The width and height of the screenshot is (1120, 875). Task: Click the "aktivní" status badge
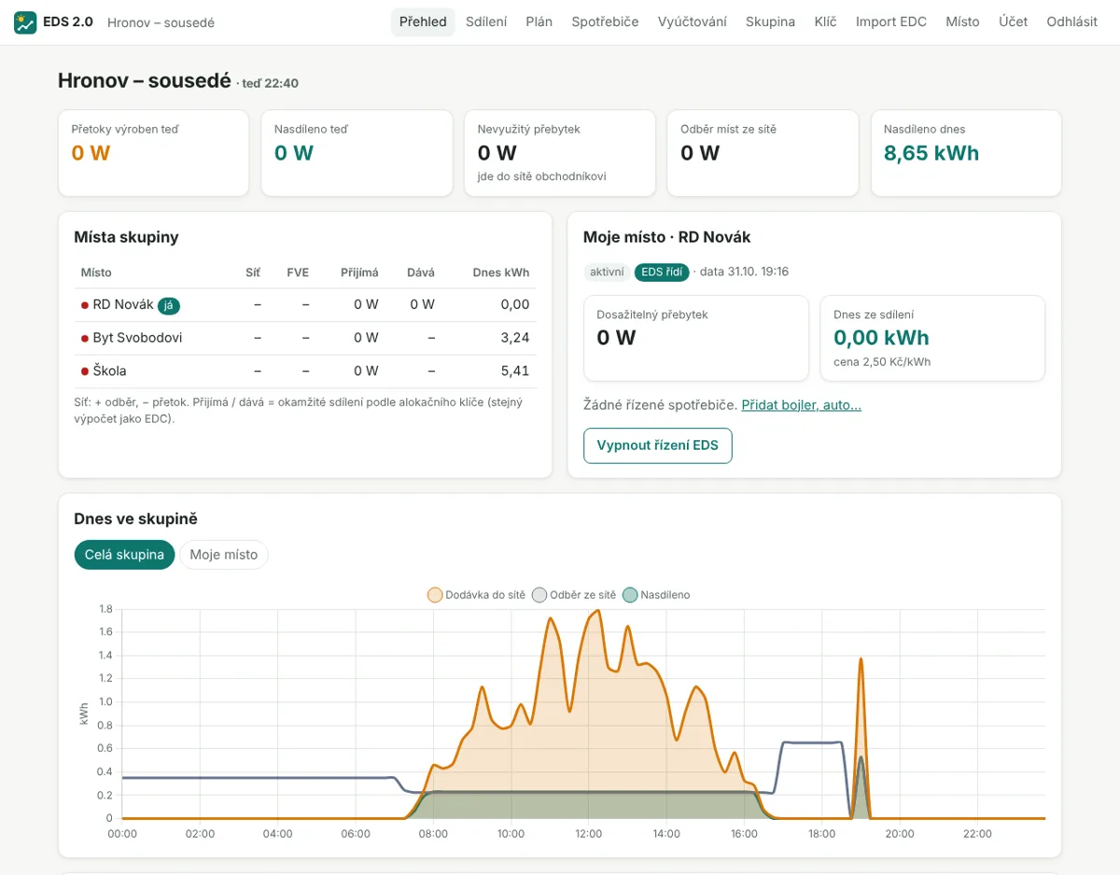point(607,272)
